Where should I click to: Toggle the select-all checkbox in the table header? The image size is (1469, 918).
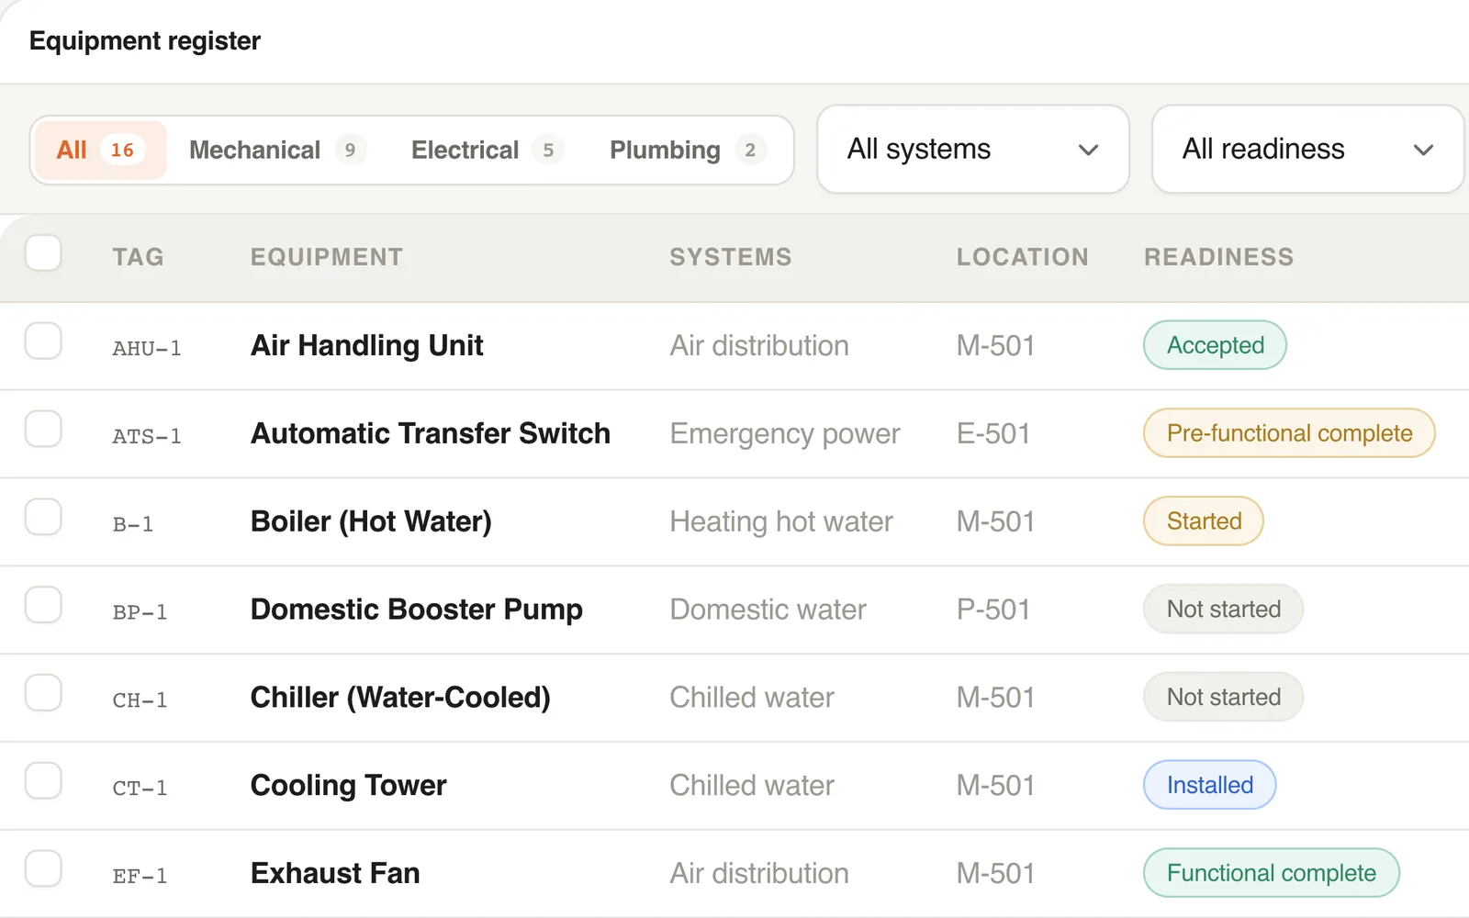click(43, 253)
